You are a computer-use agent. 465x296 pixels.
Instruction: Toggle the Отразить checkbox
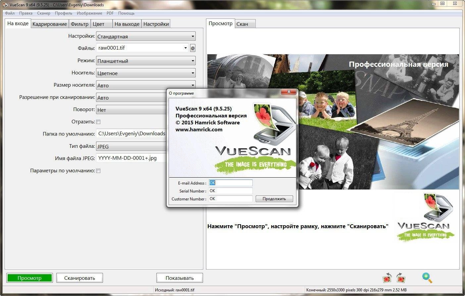[x=98, y=122]
